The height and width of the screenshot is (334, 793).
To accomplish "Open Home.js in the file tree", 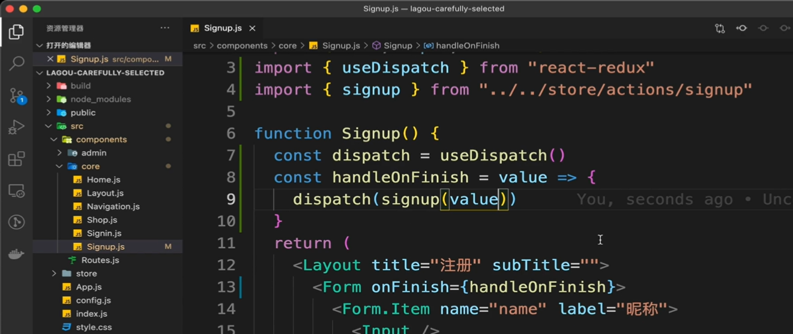I will 103,180.
